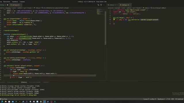Open the Терминал menu in menu bar

point(15,2)
